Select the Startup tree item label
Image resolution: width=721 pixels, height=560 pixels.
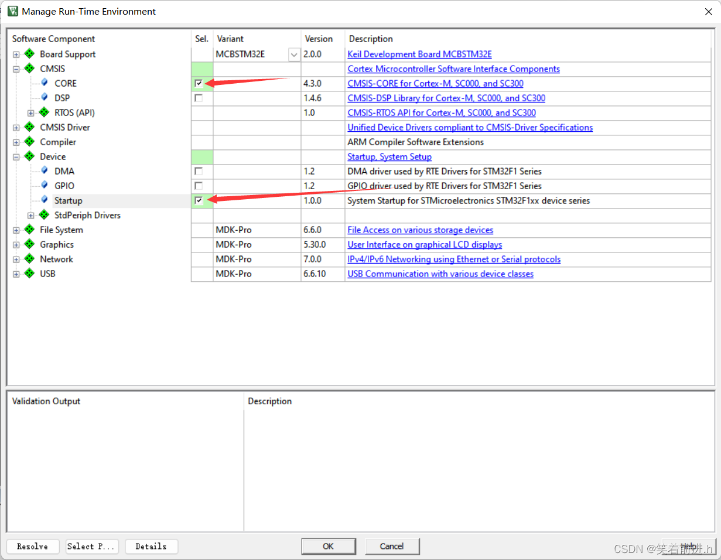tap(68, 200)
